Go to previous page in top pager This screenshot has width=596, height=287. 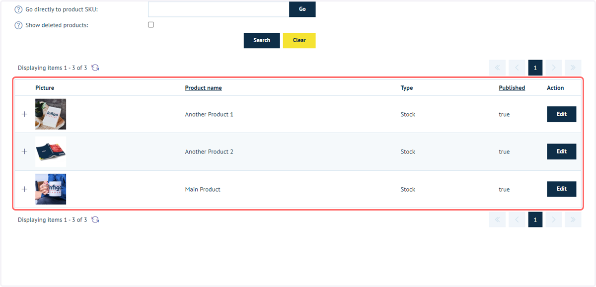click(517, 68)
